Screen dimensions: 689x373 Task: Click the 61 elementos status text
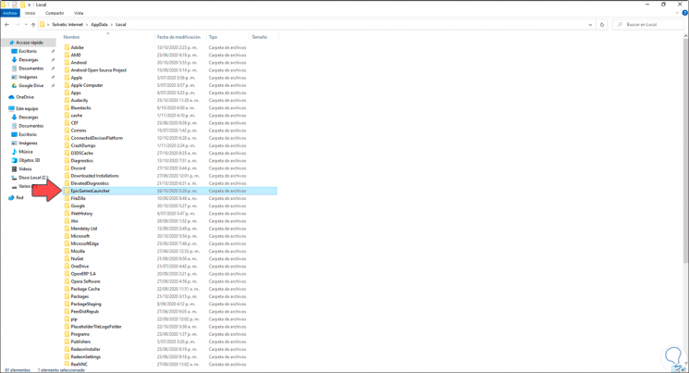(18, 370)
